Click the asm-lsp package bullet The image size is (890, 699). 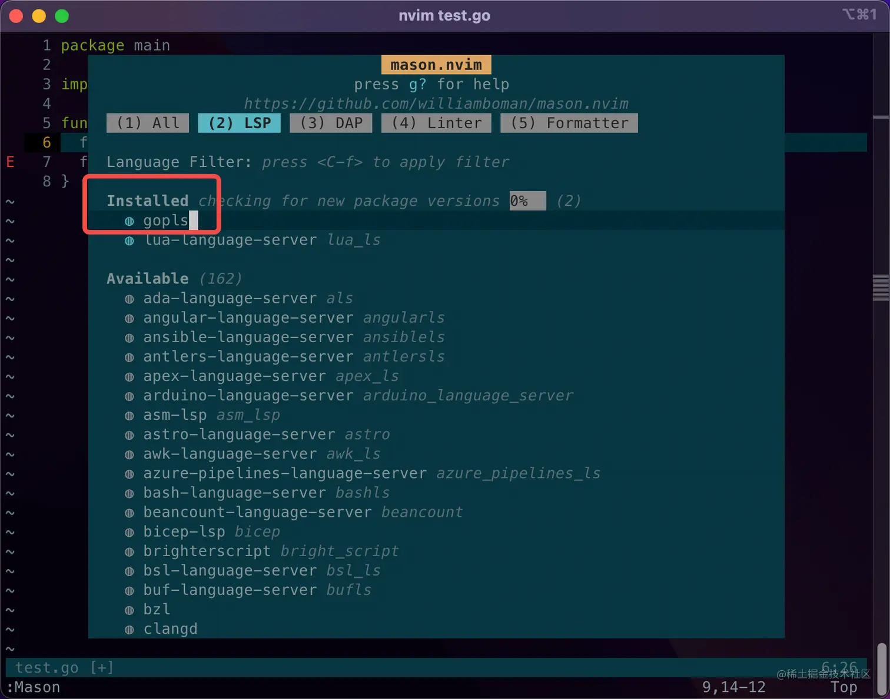click(x=129, y=416)
